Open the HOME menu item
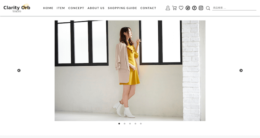The width and height of the screenshot is (260, 138). [48, 8]
